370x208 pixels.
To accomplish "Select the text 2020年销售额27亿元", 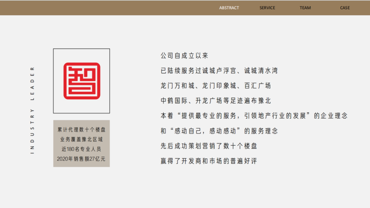I will coord(81,159).
